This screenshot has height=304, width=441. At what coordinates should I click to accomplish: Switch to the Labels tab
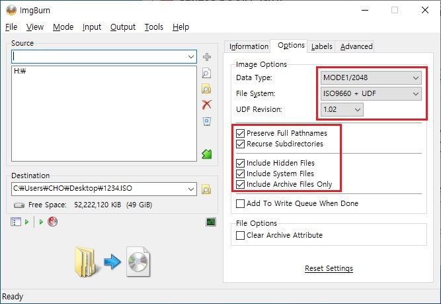[x=321, y=46]
